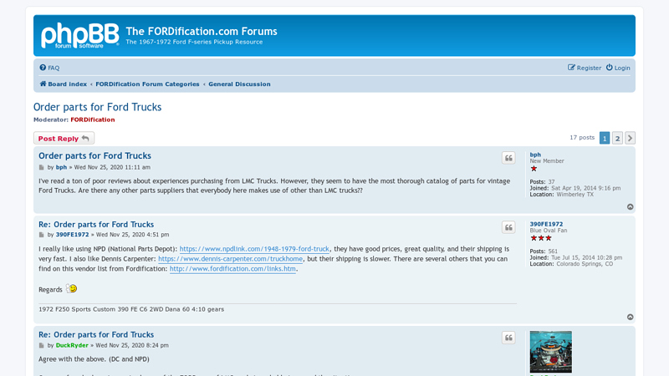This screenshot has width=669, height=376.
Task: Quote the post by DuckRyder
Action: (508, 338)
